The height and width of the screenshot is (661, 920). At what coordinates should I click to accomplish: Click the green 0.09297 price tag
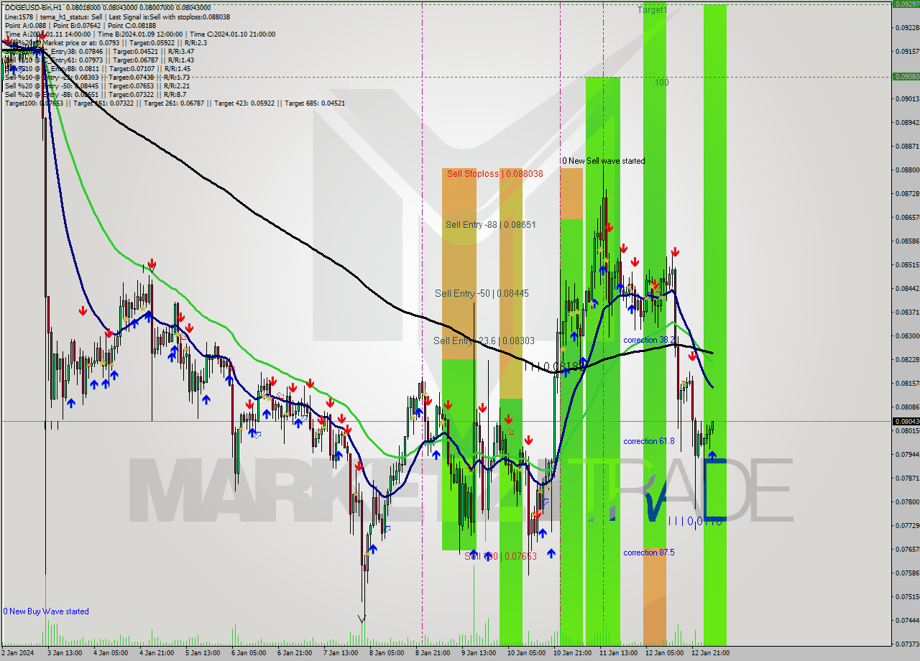click(x=906, y=4)
